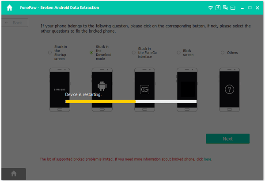The image size is (265, 181).
Task: Select Stuck in the Startup screen radio
Action: (49, 53)
